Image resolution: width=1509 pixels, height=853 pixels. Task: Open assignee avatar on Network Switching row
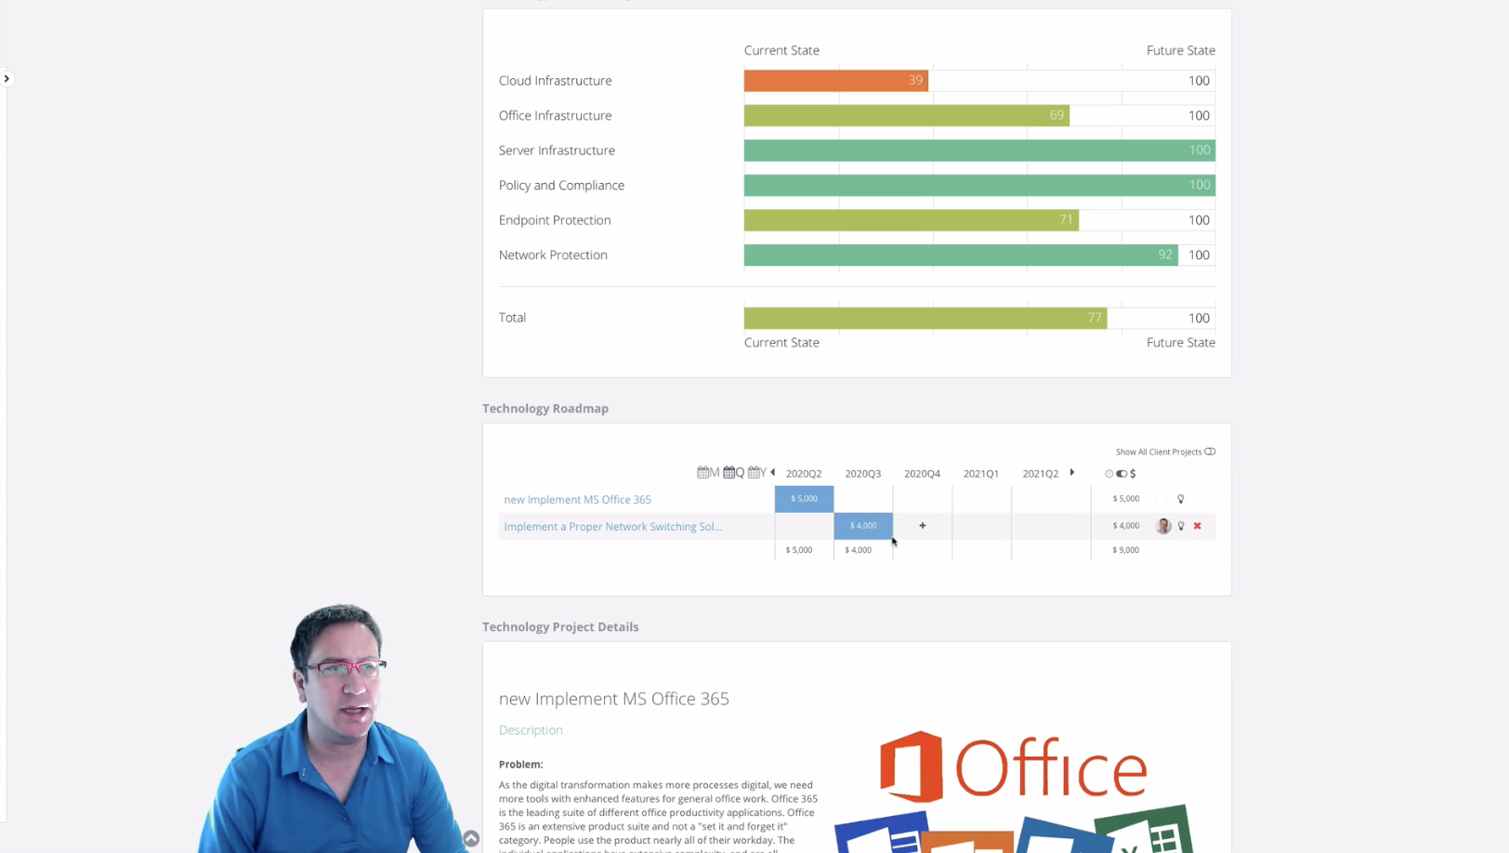[1163, 526]
